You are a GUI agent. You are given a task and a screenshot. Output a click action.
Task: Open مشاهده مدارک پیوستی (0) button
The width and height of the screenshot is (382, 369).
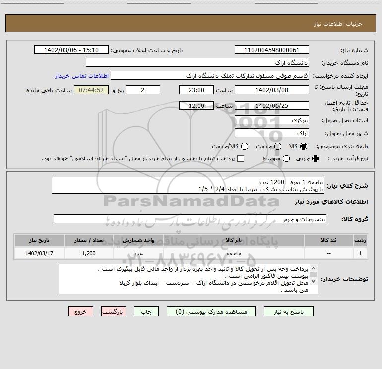pos(211,312)
